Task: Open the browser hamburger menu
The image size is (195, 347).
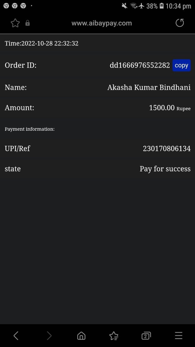Action: coord(179,335)
